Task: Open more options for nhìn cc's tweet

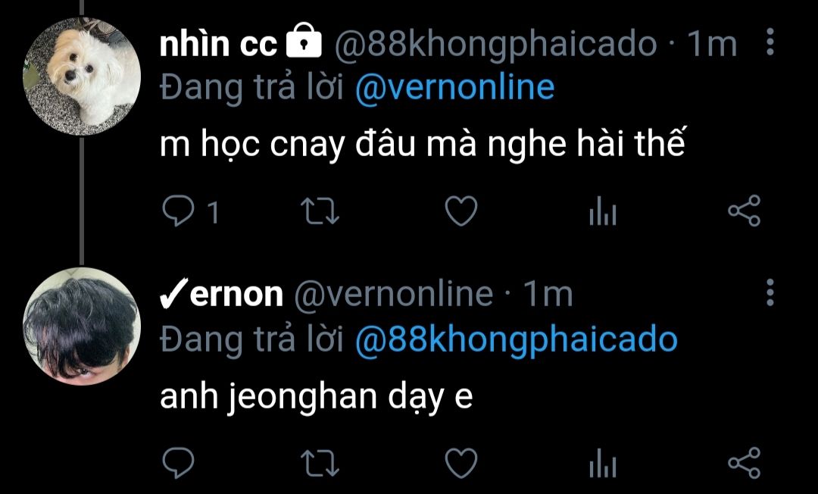Action: pyautogui.click(x=770, y=42)
